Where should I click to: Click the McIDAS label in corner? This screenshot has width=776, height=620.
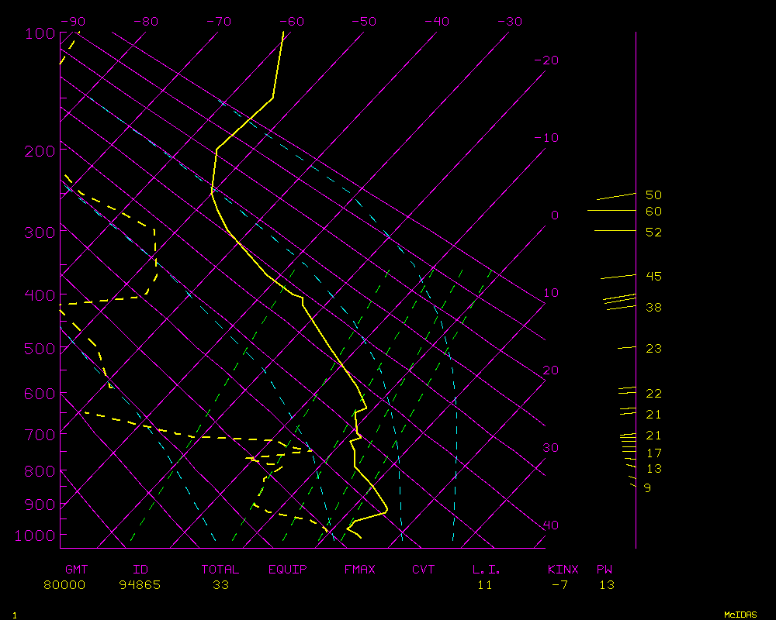(740, 615)
